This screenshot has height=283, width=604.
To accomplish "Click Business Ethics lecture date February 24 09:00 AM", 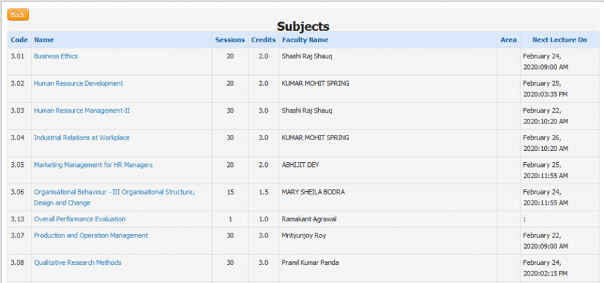I will [x=546, y=62].
